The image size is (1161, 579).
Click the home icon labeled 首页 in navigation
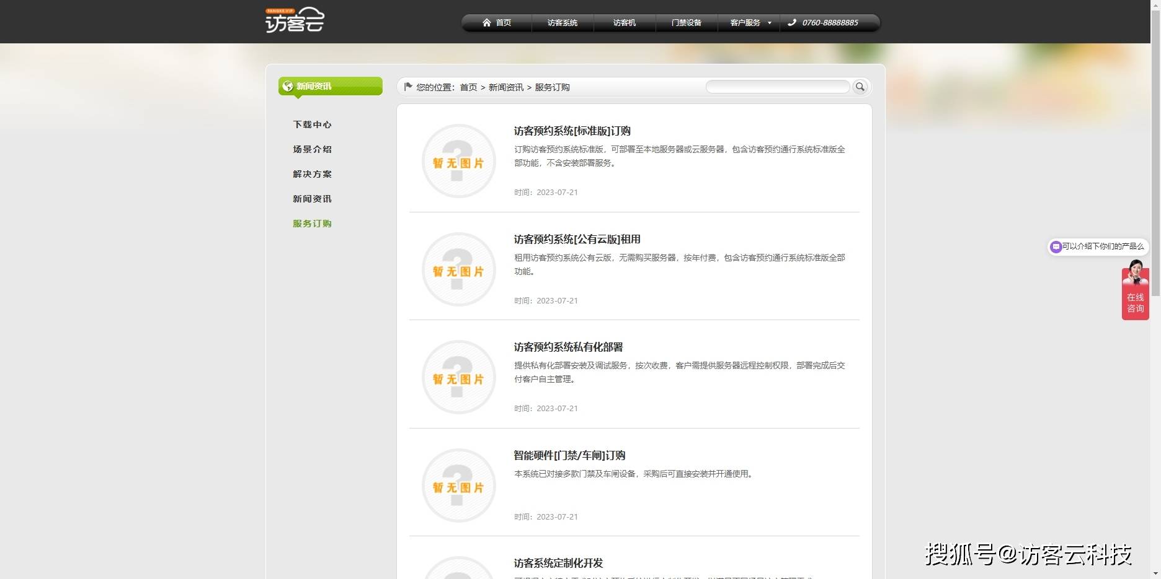tap(497, 23)
